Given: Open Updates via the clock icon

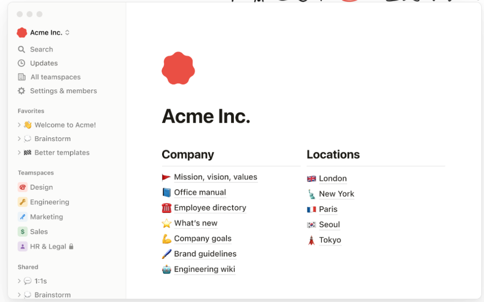Looking at the screenshot, I should (21, 63).
